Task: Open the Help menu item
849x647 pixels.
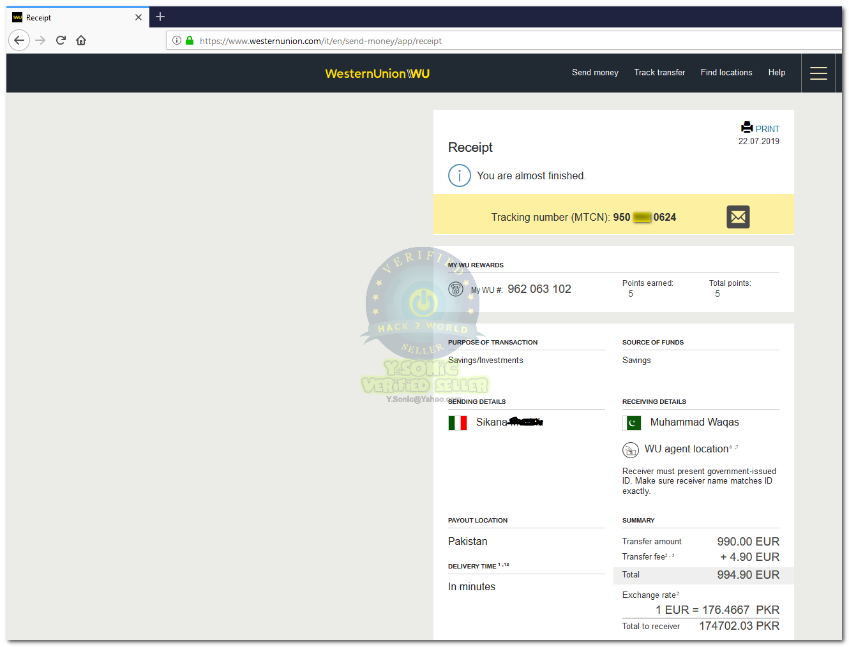Action: pos(777,72)
